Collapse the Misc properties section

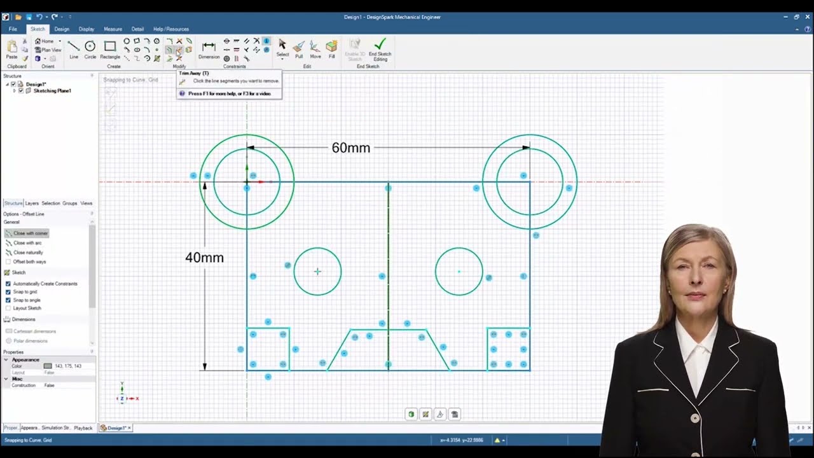point(6,378)
